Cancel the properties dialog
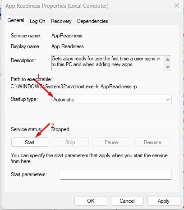This screenshot has width=184, height=210. click(x=127, y=201)
